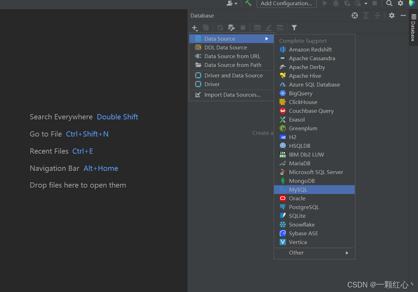Choose Data Source from Path
Screen dimensions: 418x292
231,65
